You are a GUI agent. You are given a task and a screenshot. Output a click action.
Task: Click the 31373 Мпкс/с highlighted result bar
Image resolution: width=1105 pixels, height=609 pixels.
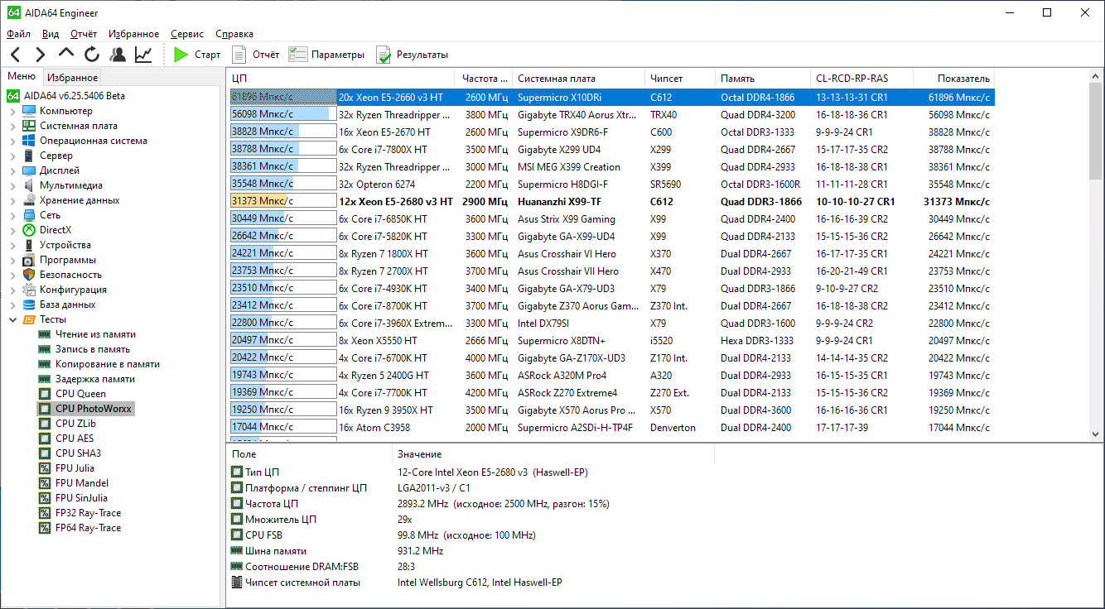pyautogui.click(x=283, y=201)
